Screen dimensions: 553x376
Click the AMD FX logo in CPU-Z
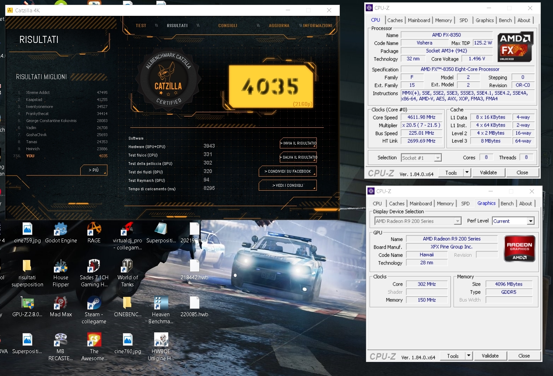point(515,47)
